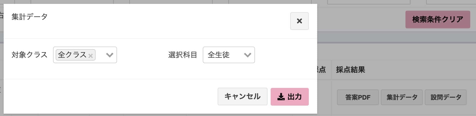476x116 pixels.
Task: Click the 集計データ dialog title
Action: click(30, 17)
